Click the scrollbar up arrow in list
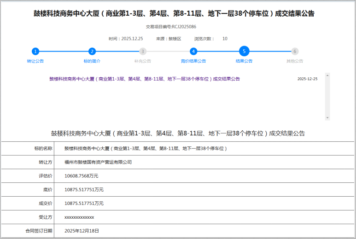 [x=327, y=75]
